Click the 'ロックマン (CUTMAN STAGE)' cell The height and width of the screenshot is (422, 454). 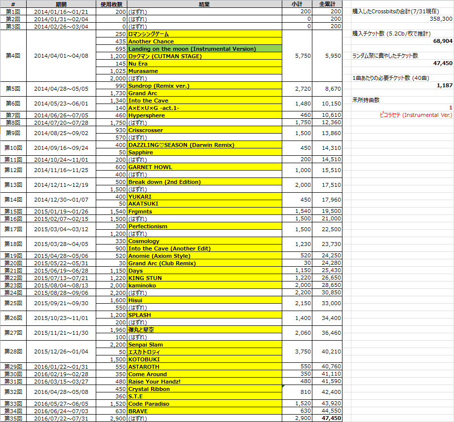(x=204, y=56)
